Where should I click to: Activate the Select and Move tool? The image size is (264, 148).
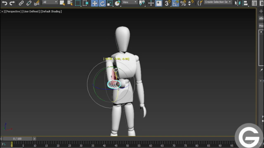pos(94,3)
